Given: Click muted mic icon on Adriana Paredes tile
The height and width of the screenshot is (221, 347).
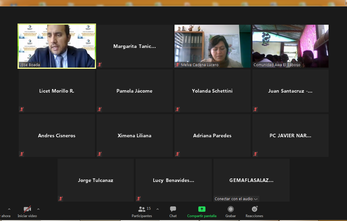Looking at the screenshot, I should (x=177, y=154).
